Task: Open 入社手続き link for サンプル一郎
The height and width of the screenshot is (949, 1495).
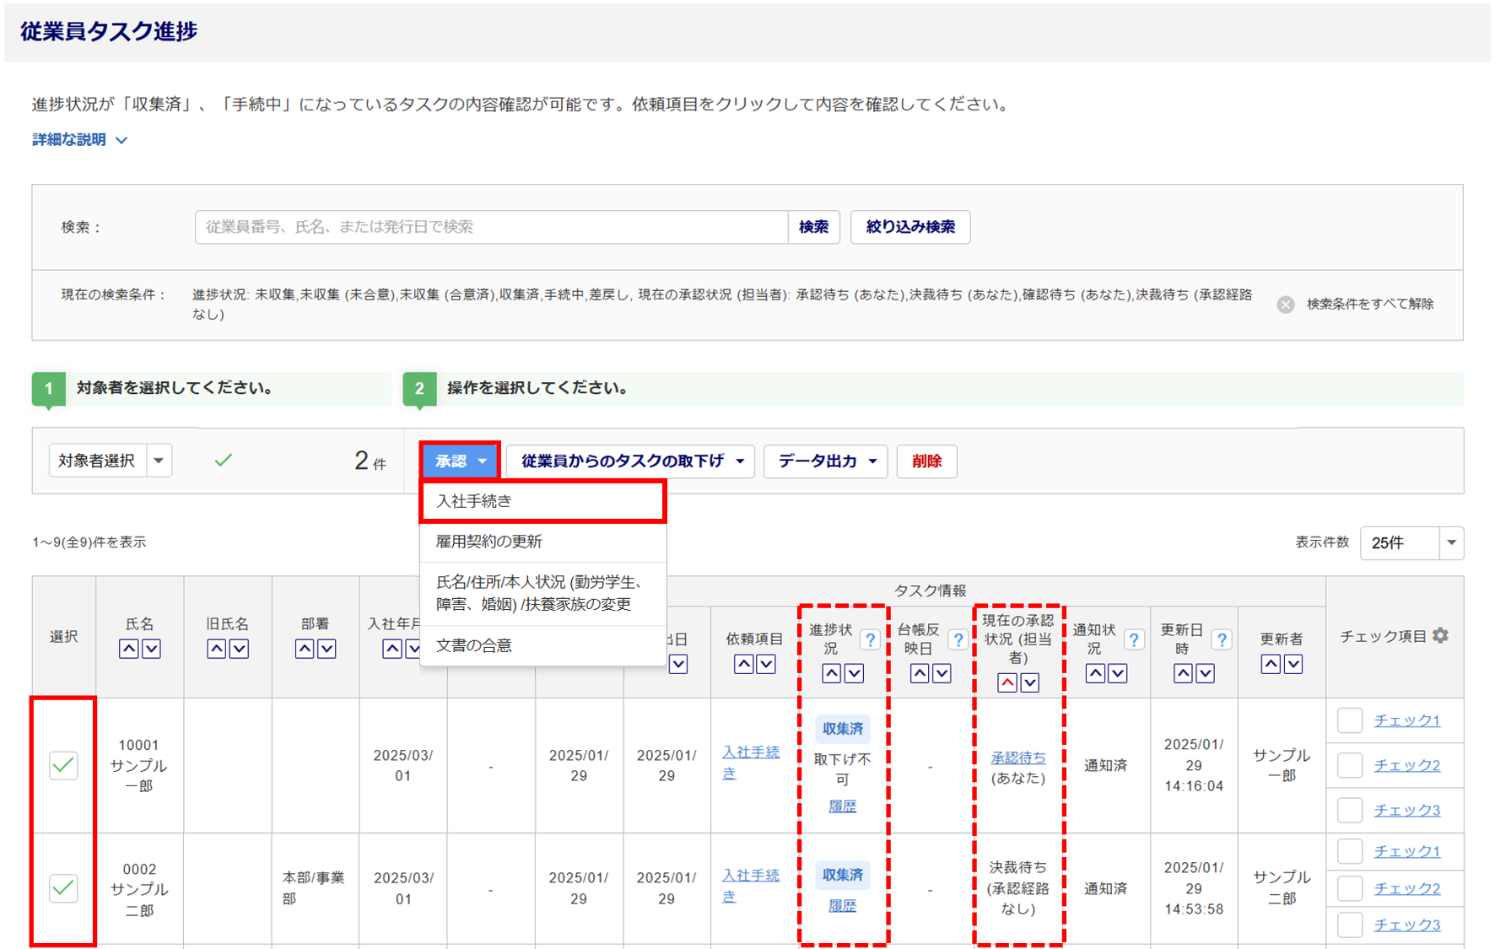Action: pyautogui.click(x=750, y=763)
